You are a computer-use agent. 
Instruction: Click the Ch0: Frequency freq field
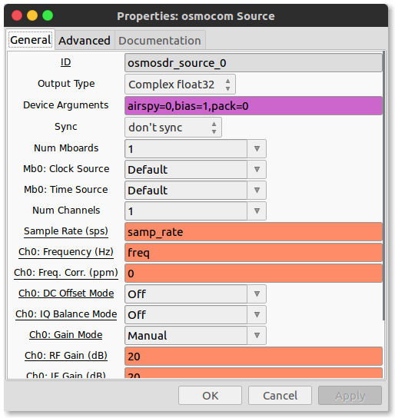click(253, 253)
